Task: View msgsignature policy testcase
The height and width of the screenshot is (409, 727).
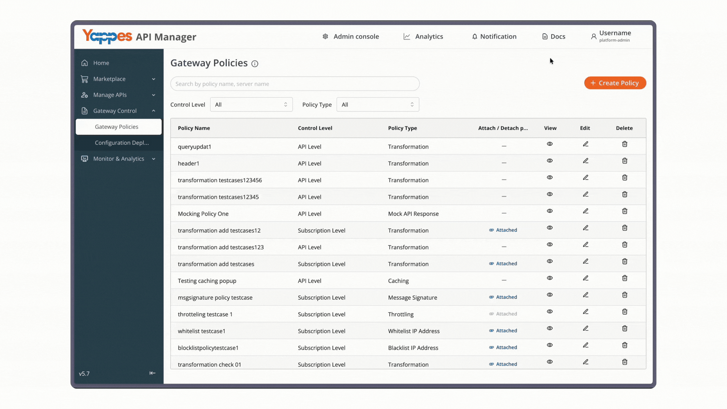Action: (550, 295)
